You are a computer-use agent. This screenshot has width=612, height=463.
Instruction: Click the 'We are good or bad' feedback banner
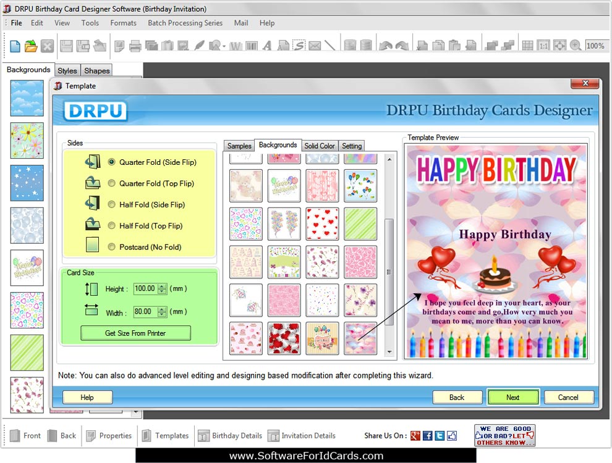point(504,435)
